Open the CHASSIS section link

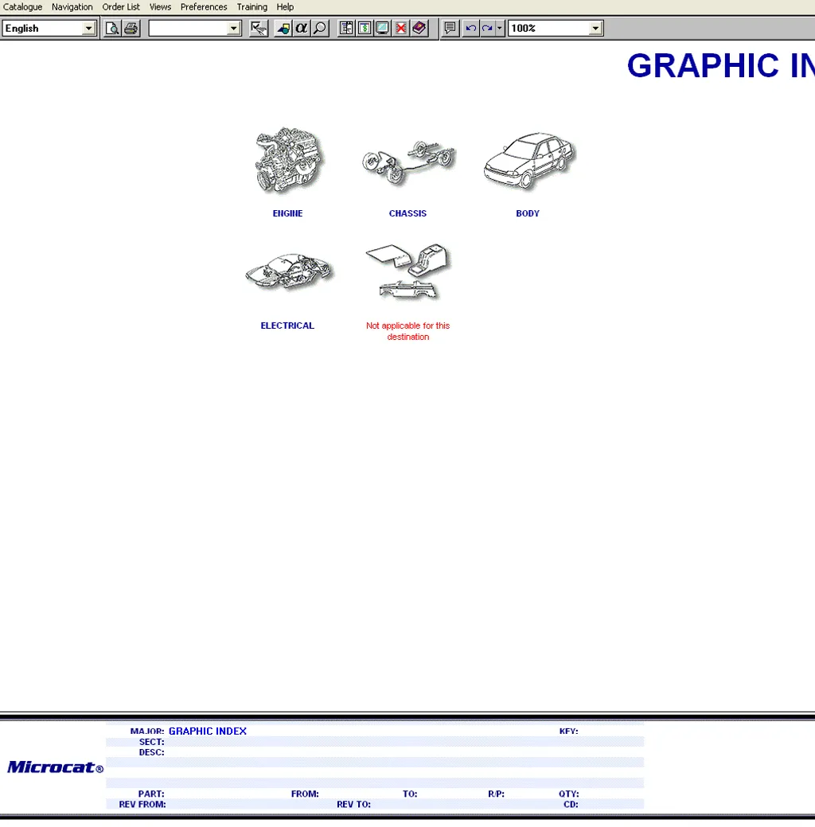407,213
